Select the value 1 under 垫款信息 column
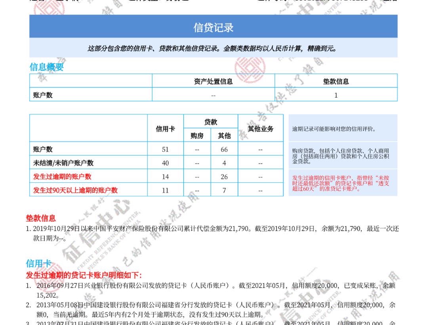 (x=336, y=95)
